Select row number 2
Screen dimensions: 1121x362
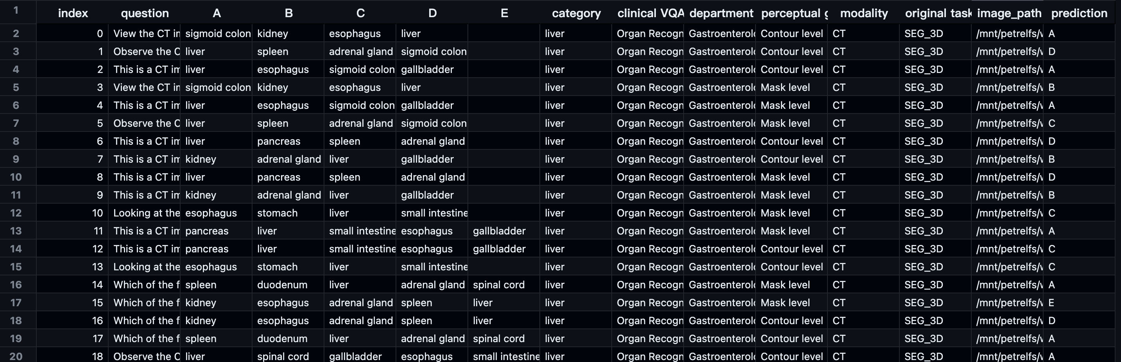[x=16, y=34]
